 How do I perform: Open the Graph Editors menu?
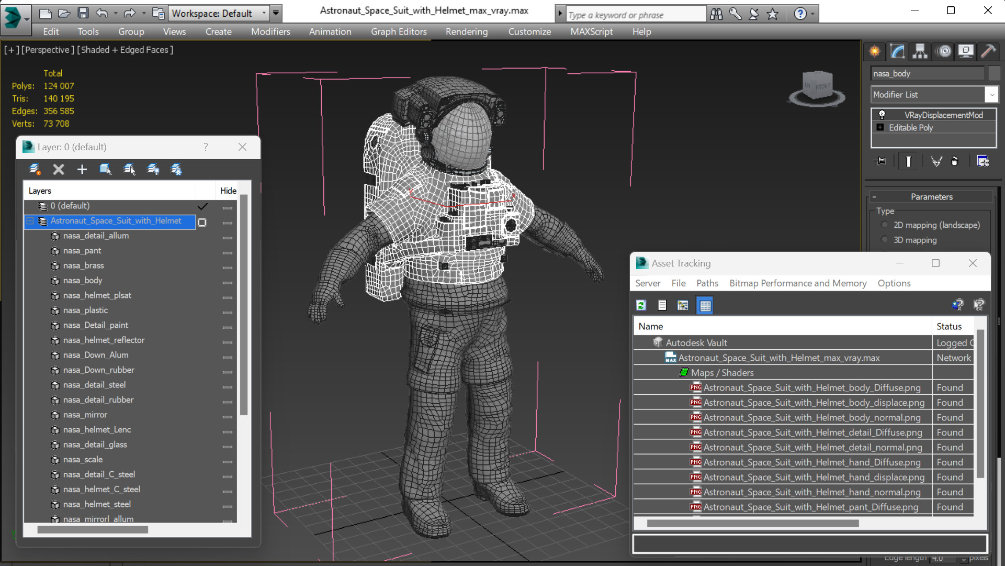coord(399,31)
